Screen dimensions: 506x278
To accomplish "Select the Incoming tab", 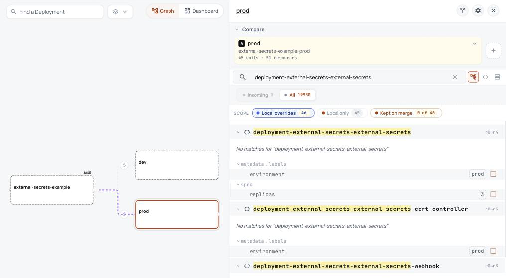I will point(257,95).
